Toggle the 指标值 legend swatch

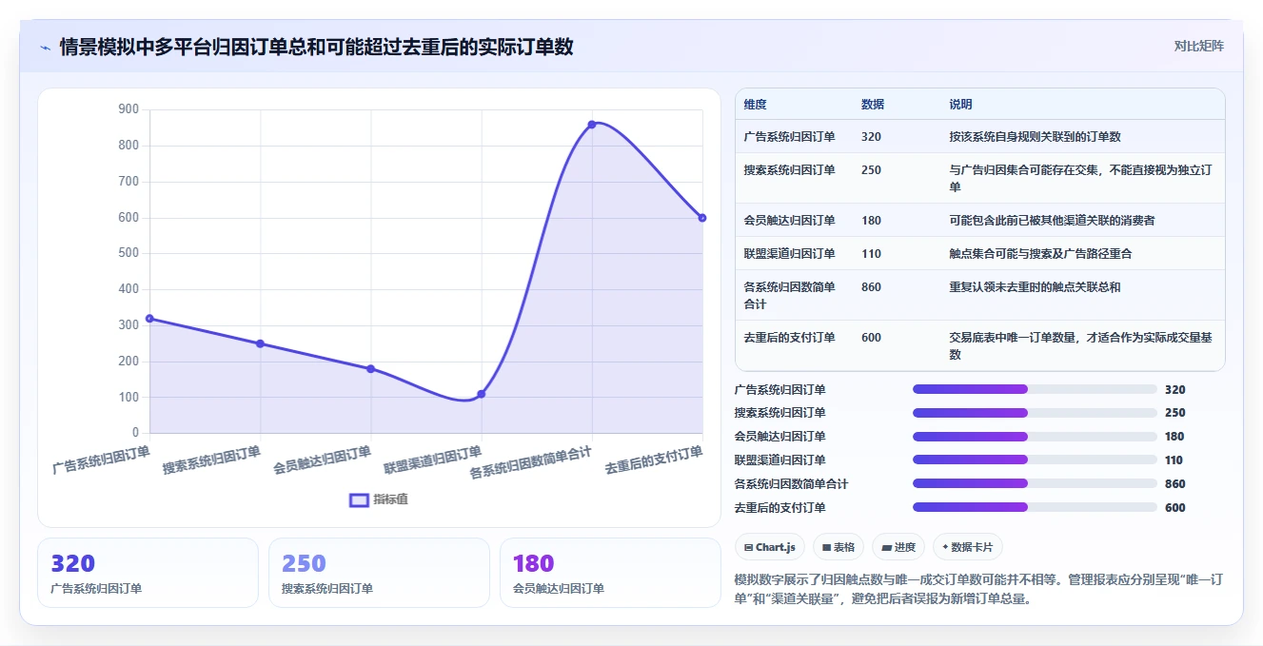[359, 499]
